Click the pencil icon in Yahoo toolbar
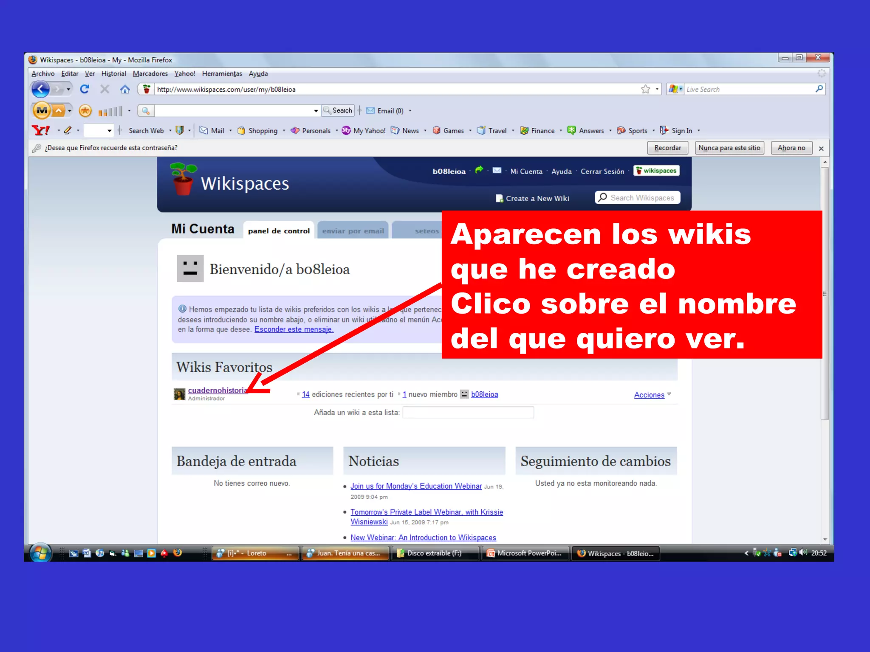 pos(68,130)
